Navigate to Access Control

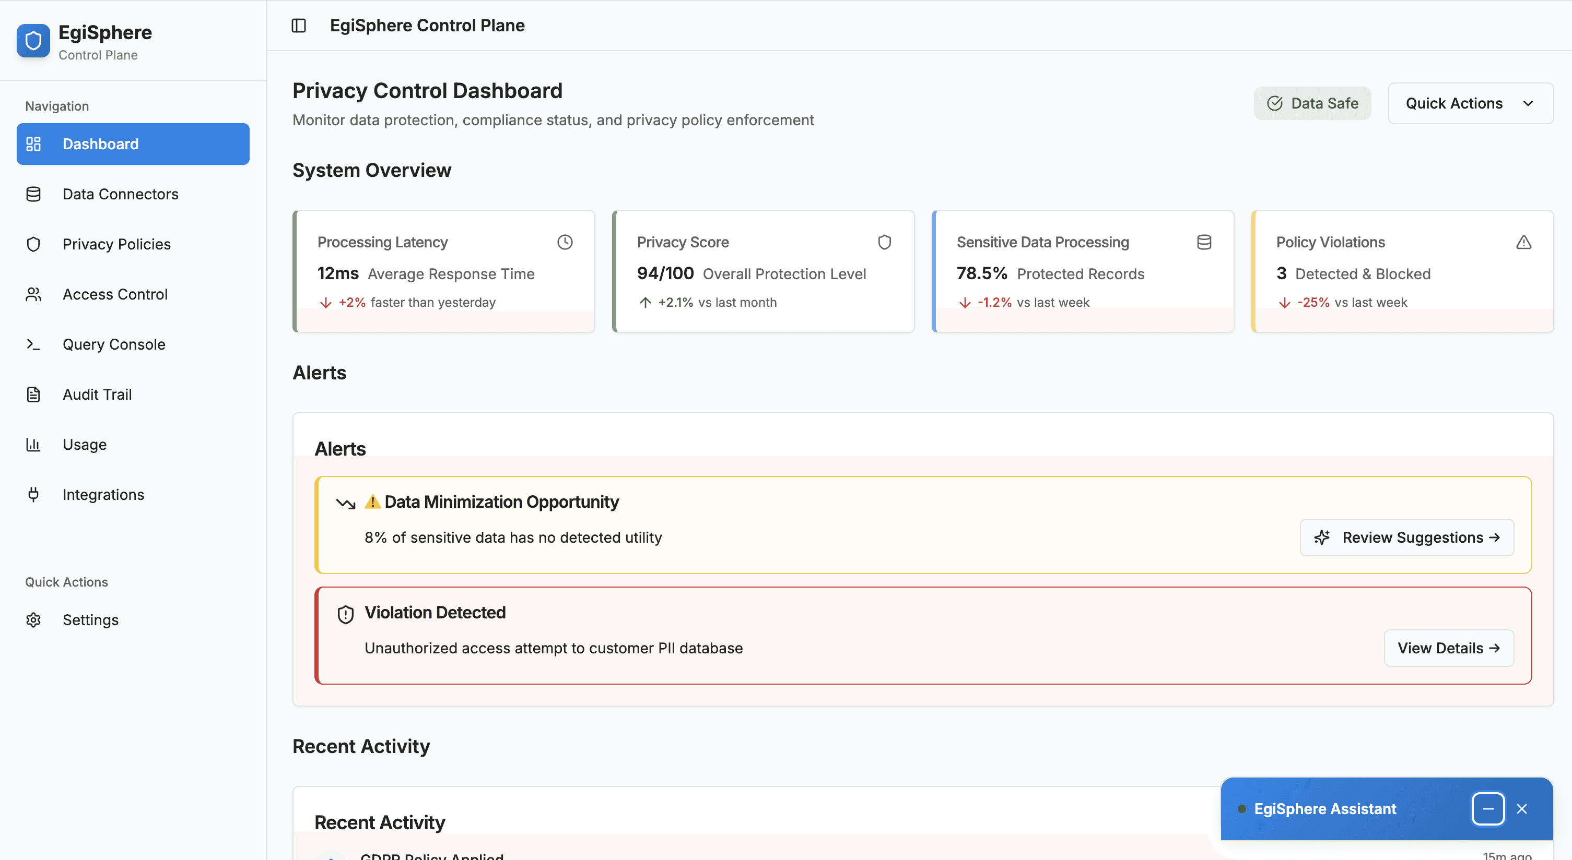(133, 294)
